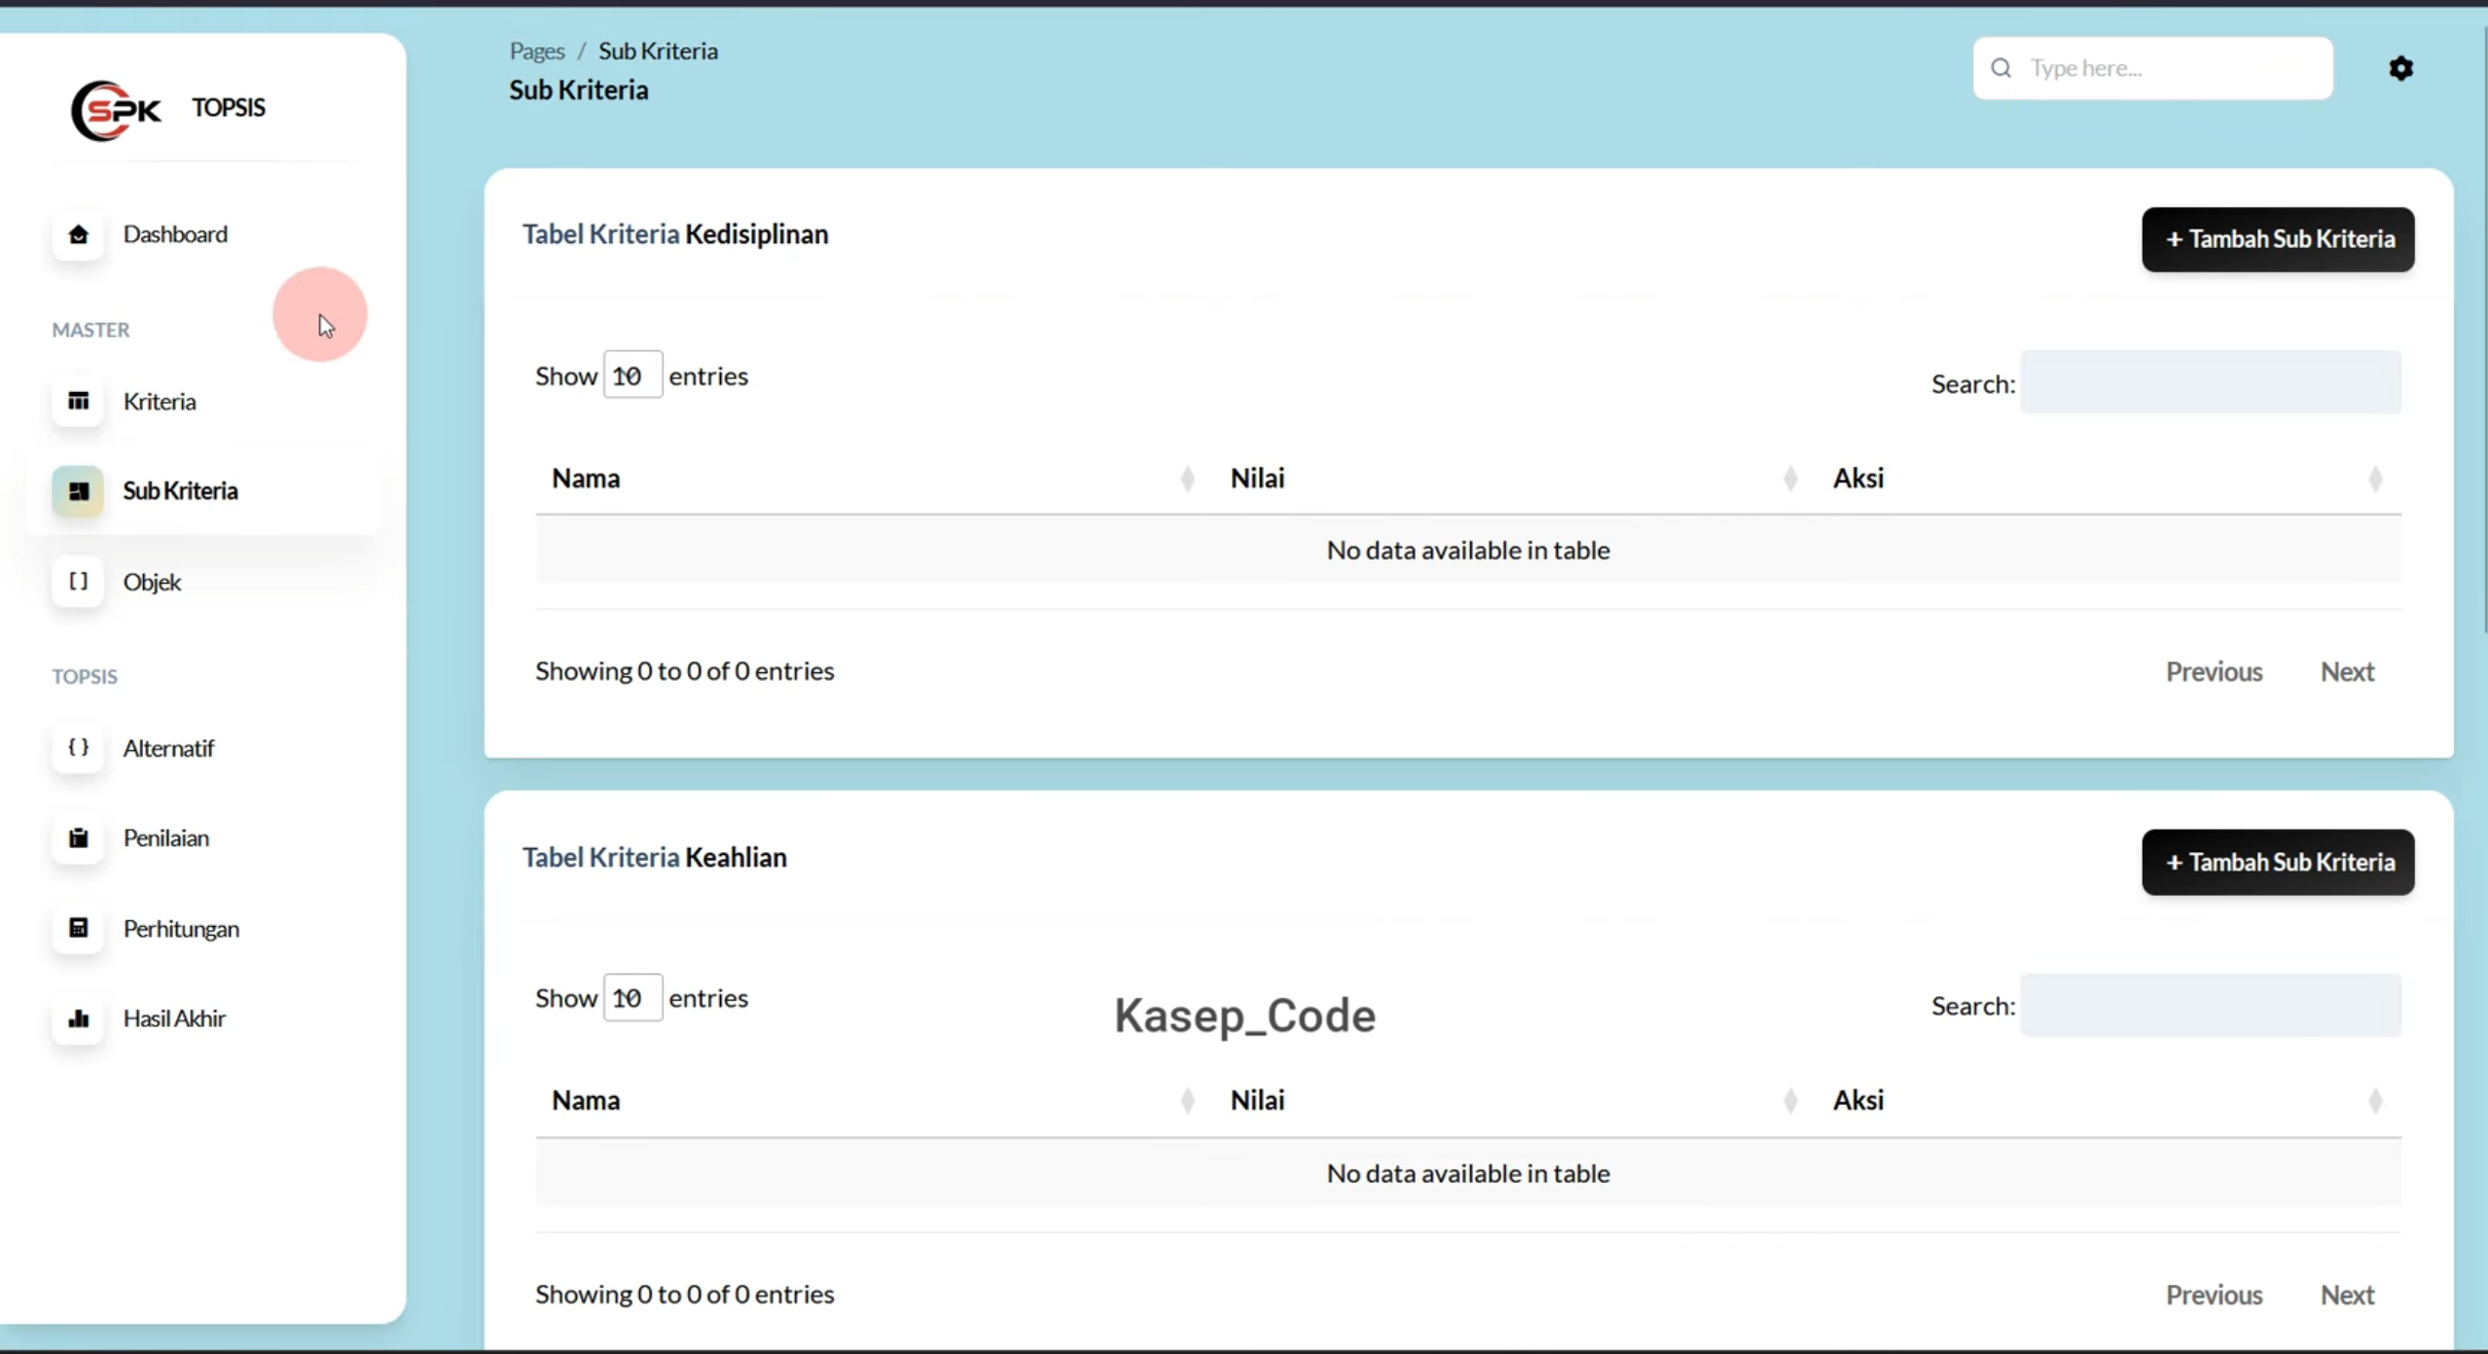2488x1354 pixels.
Task: Open the Show entries dropdown in Kedisiplinan table
Action: click(632, 375)
